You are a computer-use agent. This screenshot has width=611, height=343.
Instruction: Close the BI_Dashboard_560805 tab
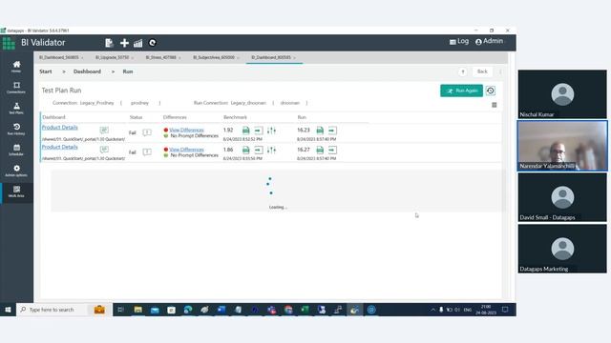click(82, 58)
